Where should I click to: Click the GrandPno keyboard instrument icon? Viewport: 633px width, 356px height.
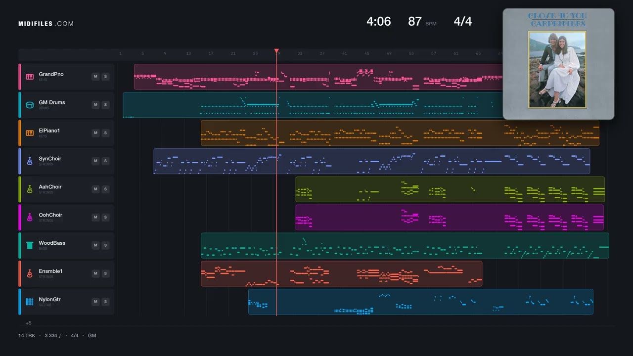pos(30,77)
